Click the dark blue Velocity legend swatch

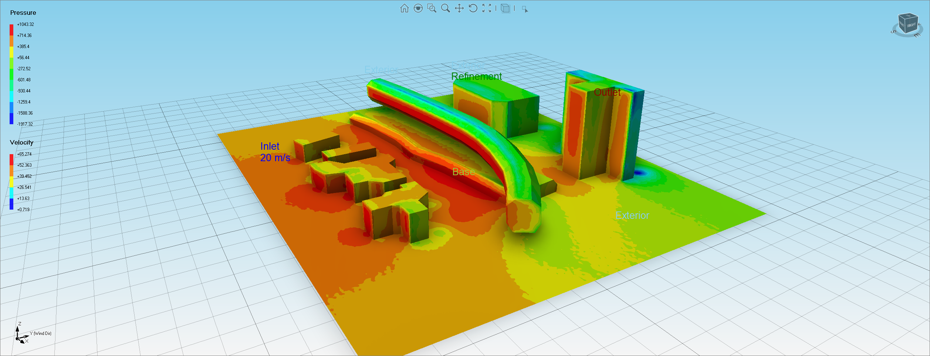(x=11, y=204)
